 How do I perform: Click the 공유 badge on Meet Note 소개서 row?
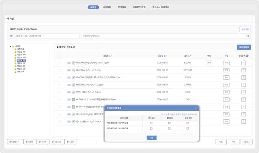(69, 70)
